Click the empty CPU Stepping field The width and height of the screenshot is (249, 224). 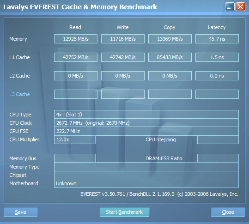point(218,139)
